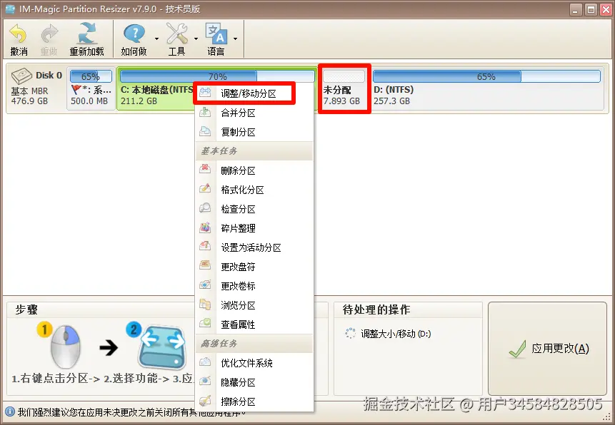Click the set active partition flag icon
Screen dimensions: 615x425
tap(205, 246)
